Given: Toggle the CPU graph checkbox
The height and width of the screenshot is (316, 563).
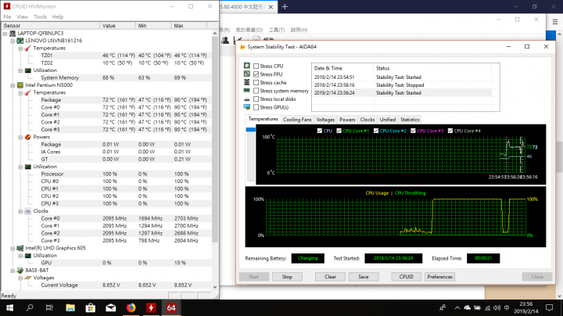Looking at the screenshot, I should pyautogui.click(x=320, y=131).
